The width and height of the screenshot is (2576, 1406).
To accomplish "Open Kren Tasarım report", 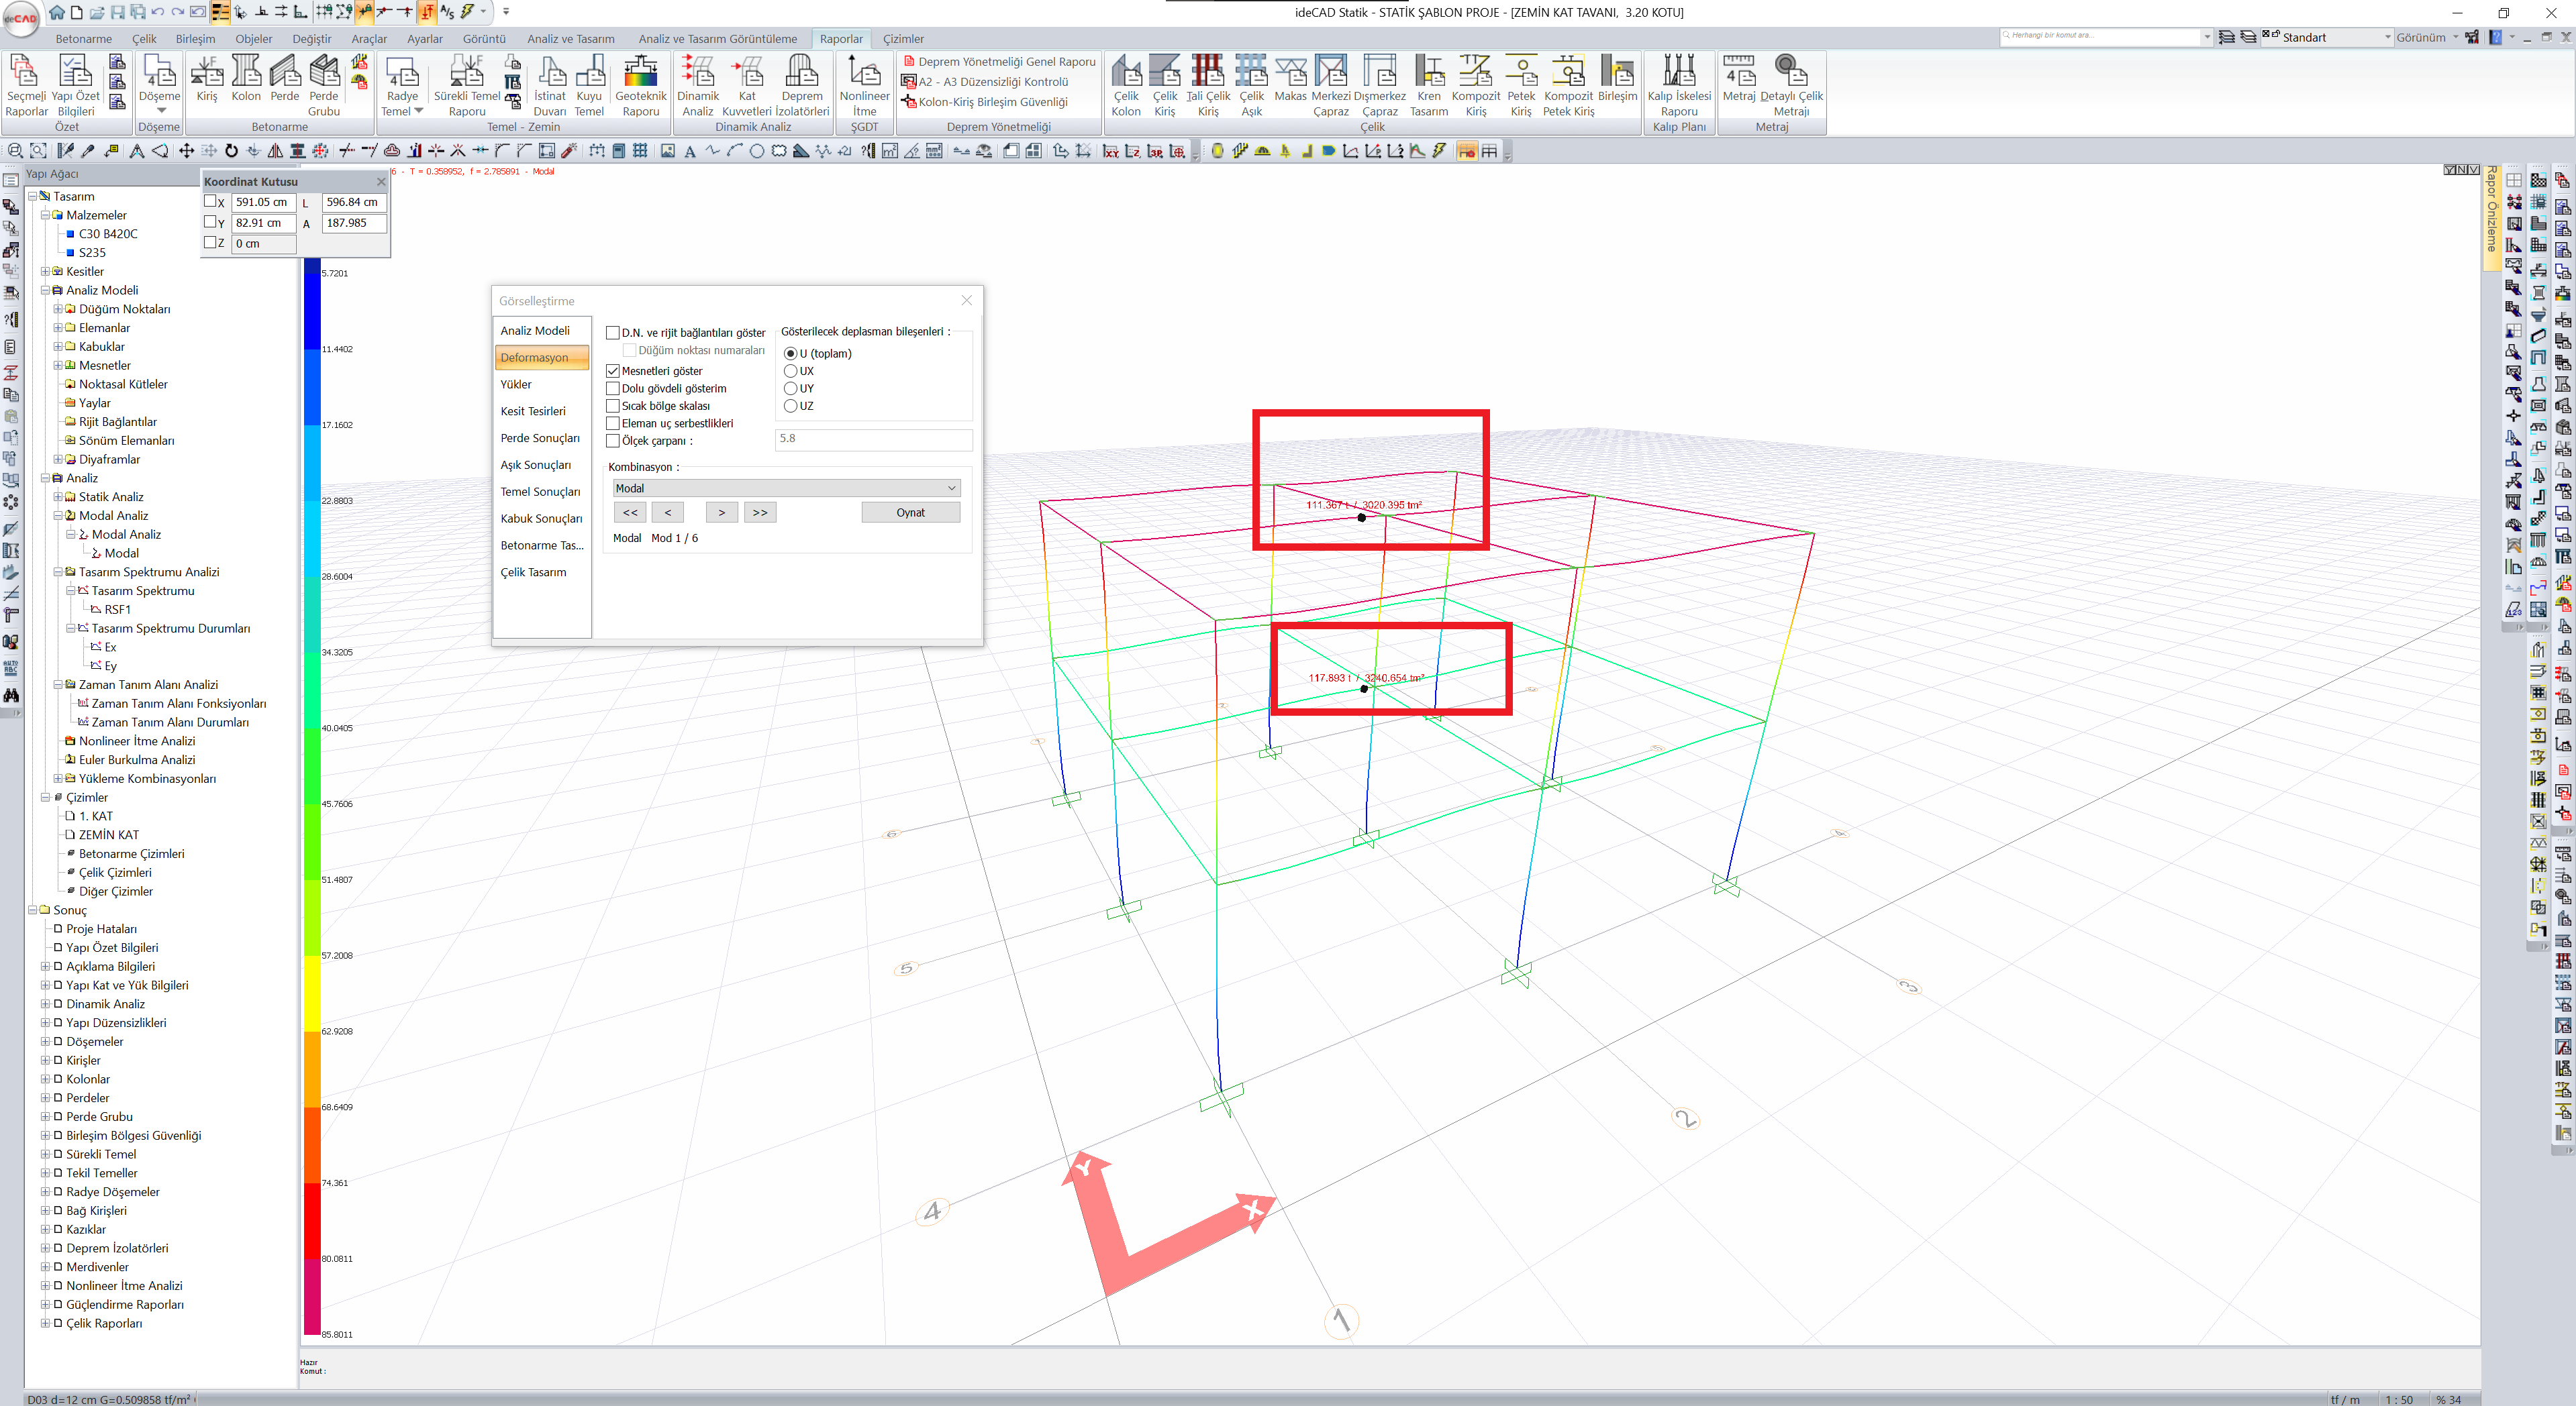I will point(1429,86).
